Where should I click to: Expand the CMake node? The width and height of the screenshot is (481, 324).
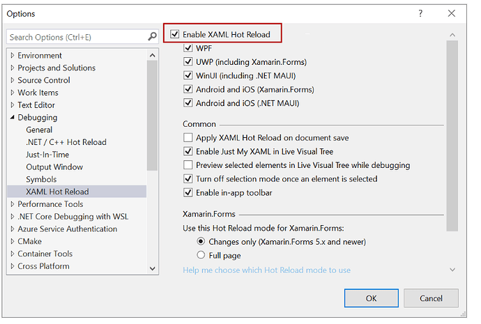click(x=13, y=242)
